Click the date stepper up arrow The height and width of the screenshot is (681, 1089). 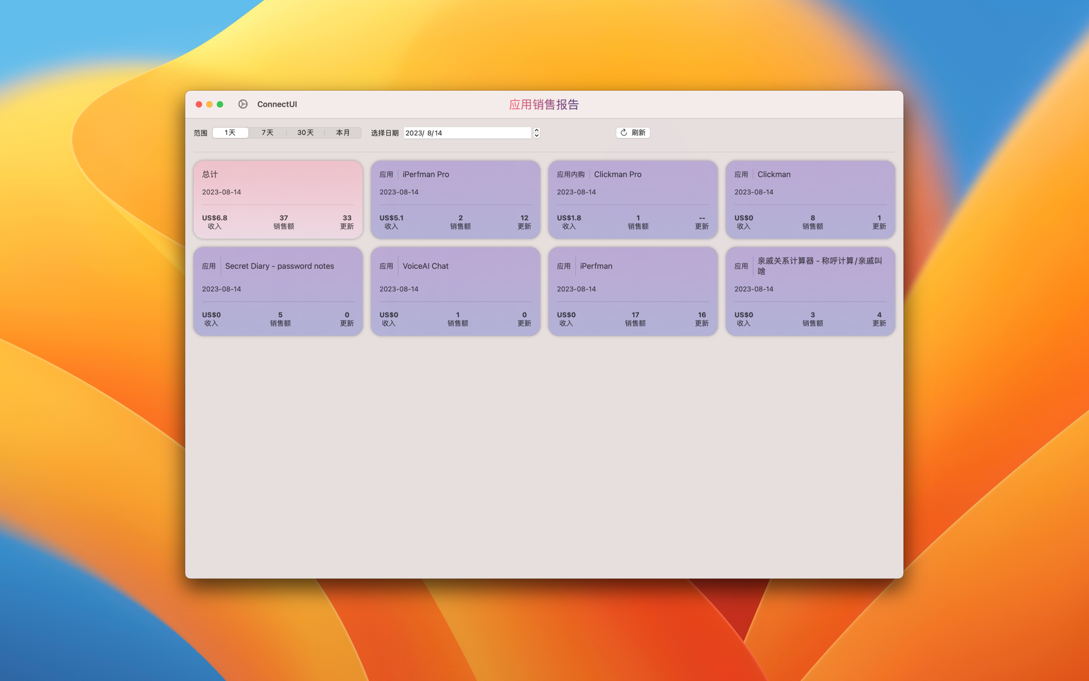(x=536, y=130)
